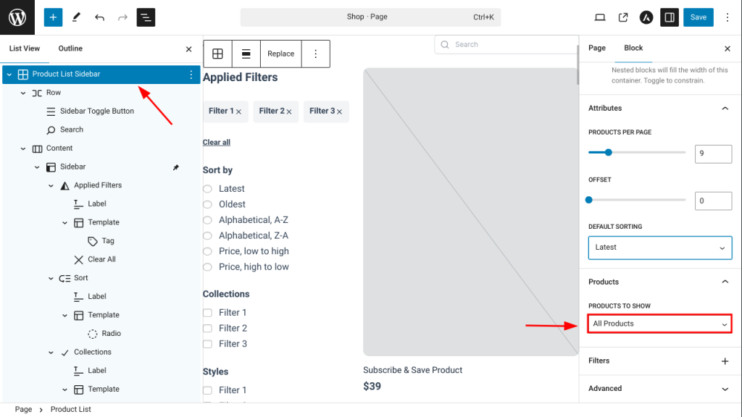The height and width of the screenshot is (417, 742).
Task: Click the Save button
Action: [x=698, y=17]
